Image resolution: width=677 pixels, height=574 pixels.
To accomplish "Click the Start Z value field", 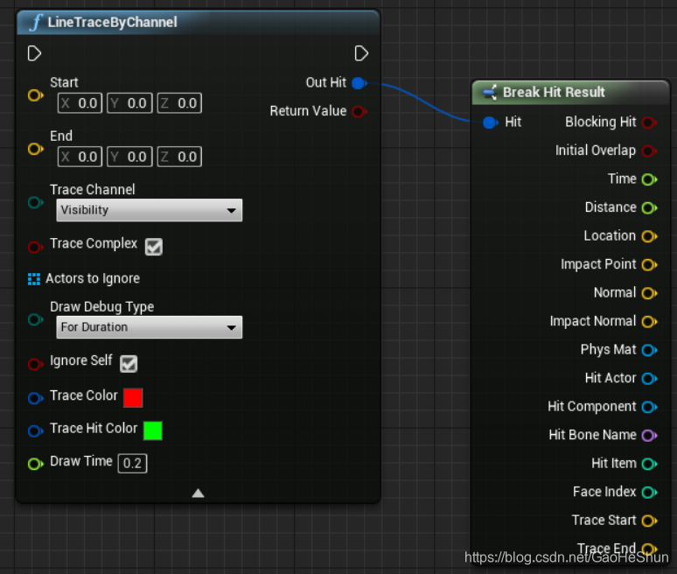I will point(179,103).
